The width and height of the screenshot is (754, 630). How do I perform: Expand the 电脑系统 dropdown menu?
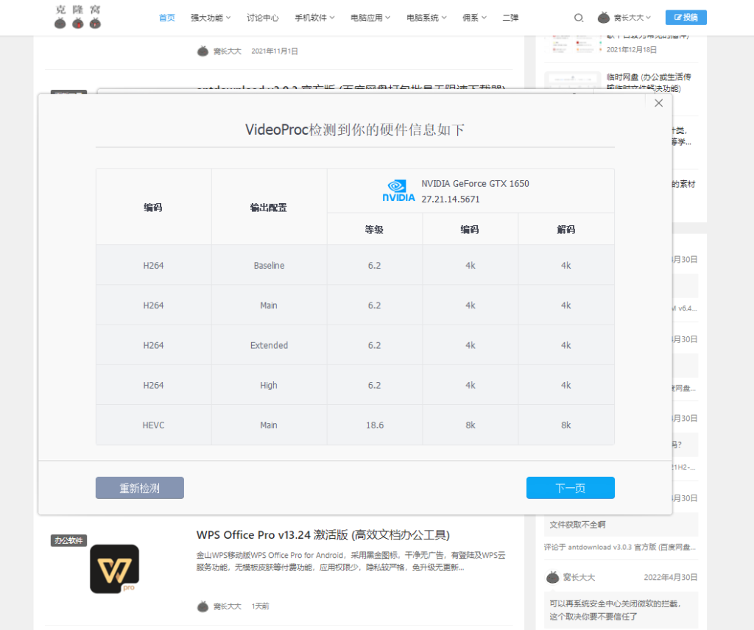pyautogui.click(x=426, y=18)
